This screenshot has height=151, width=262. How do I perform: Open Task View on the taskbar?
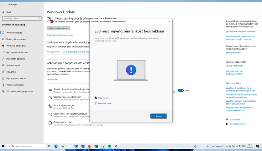tap(49, 146)
